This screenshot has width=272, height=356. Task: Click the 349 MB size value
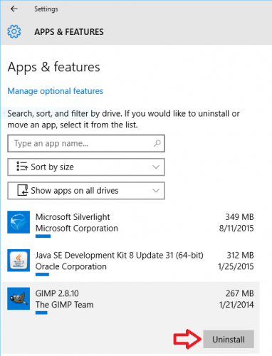click(x=239, y=217)
